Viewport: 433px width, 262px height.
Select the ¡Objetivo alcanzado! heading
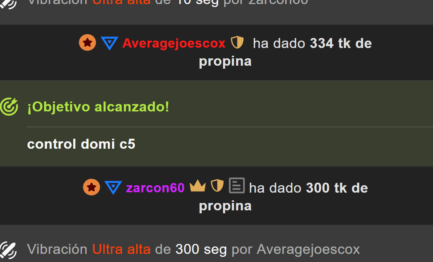pyautogui.click(x=98, y=107)
